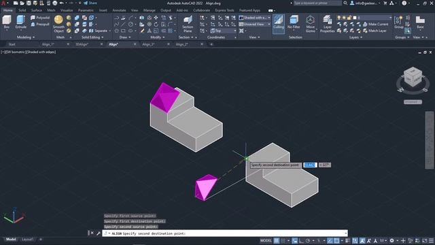435x245 pixels.
Task: Click the Polysolid tool
Action: coord(40,18)
